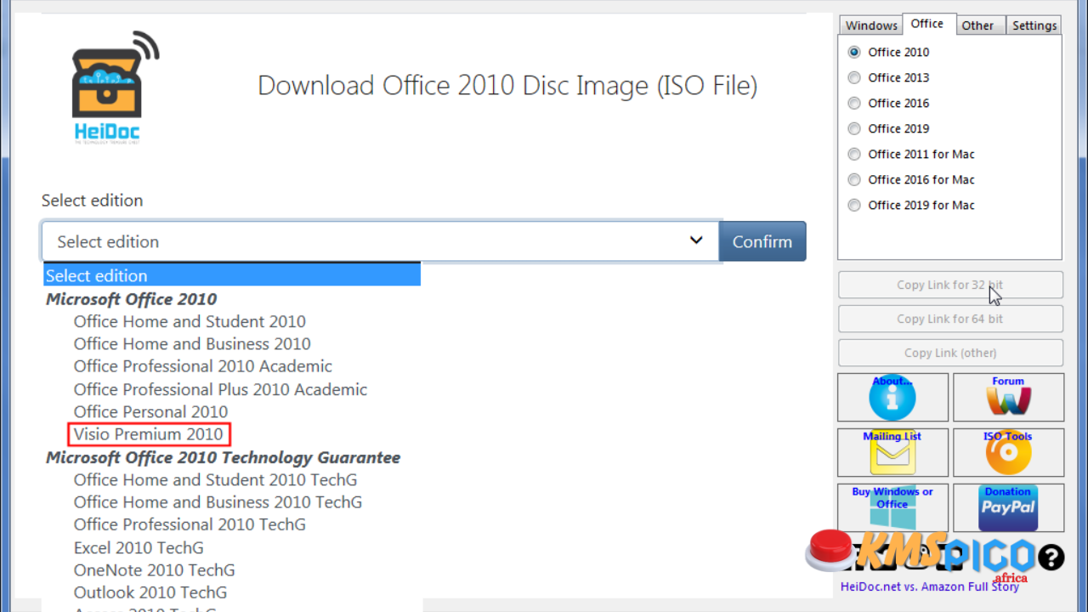Select the Office 2016 radio button

[x=854, y=103]
